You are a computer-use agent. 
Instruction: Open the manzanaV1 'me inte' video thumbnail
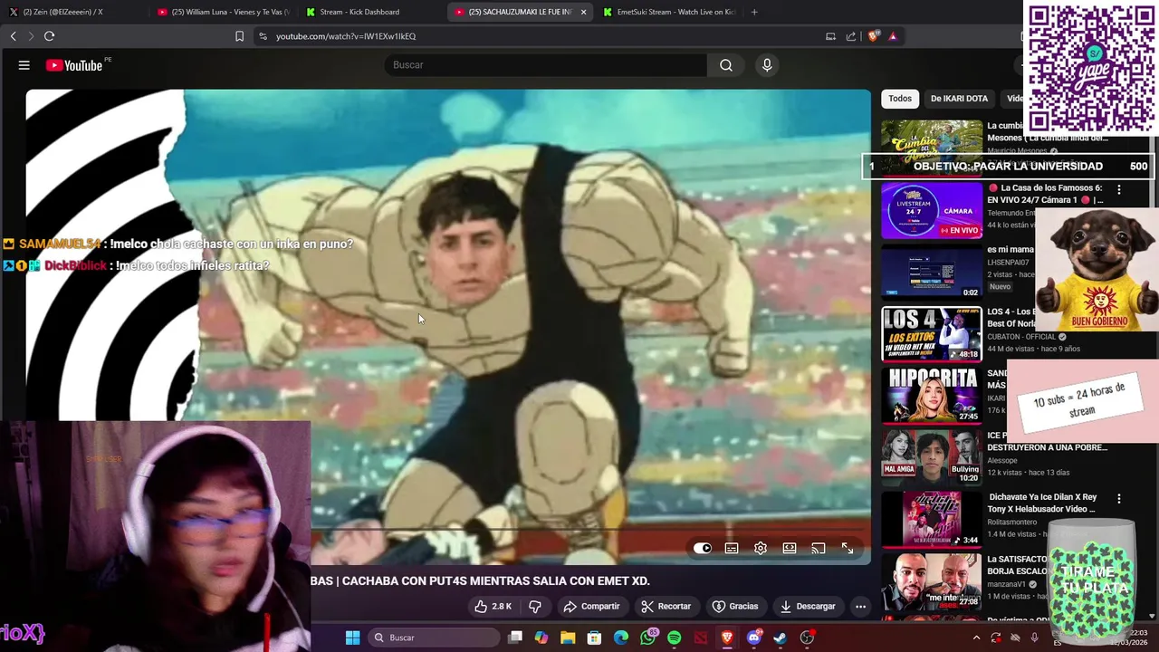point(932,581)
